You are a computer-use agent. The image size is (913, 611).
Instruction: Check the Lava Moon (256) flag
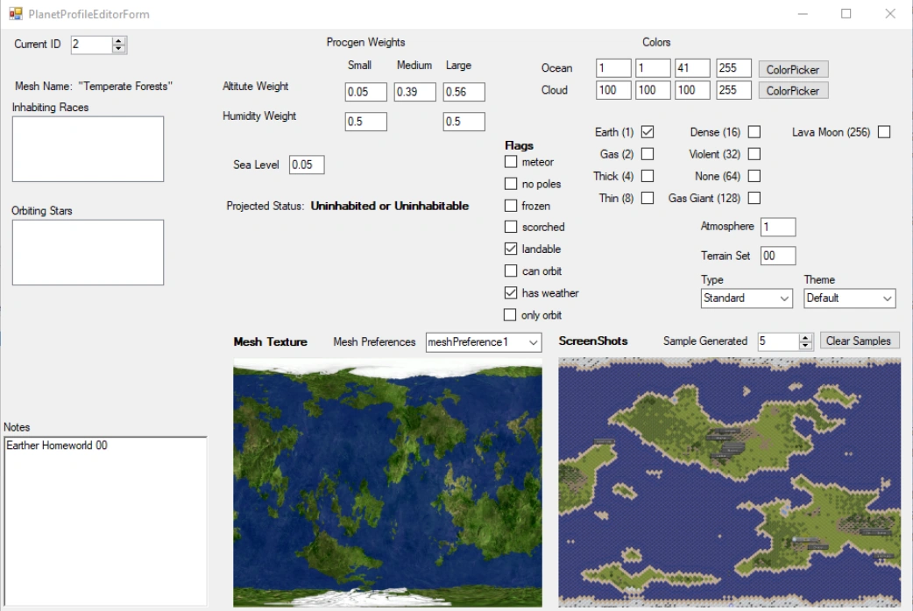(x=885, y=132)
